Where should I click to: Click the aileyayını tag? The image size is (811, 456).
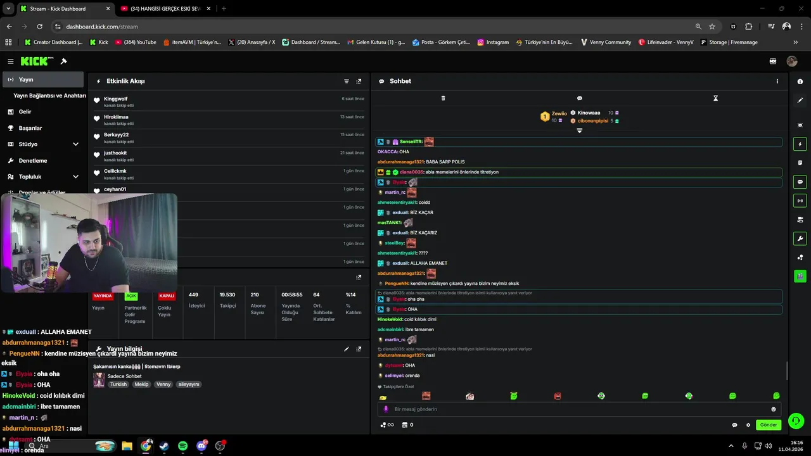[189, 384]
